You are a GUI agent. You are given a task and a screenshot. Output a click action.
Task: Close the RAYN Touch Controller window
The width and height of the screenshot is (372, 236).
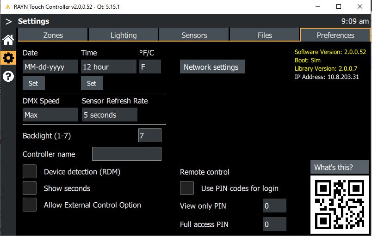pyautogui.click(x=360, y=6)
